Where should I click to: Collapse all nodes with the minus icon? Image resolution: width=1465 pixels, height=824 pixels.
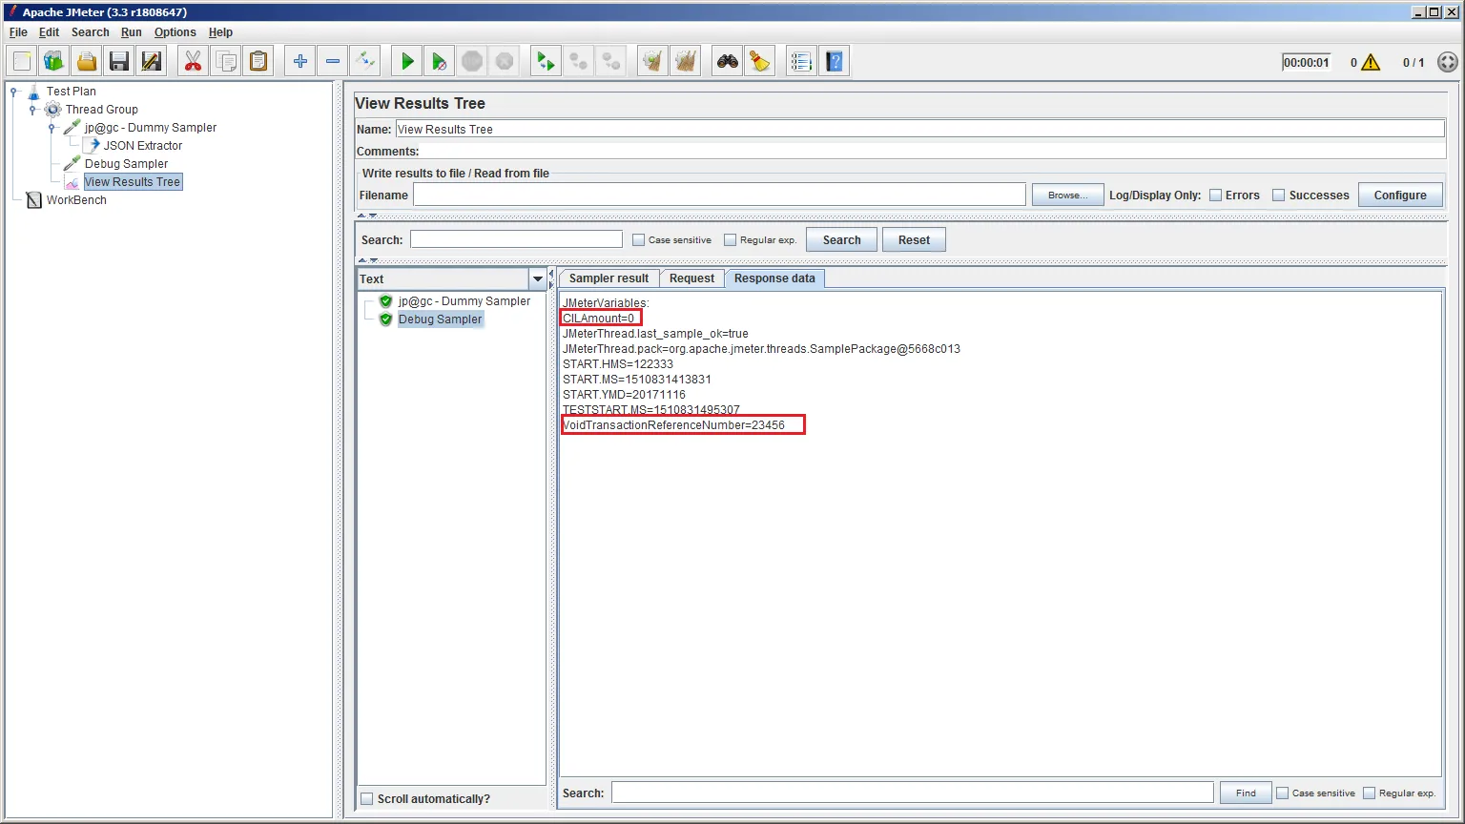click(333, 62)
